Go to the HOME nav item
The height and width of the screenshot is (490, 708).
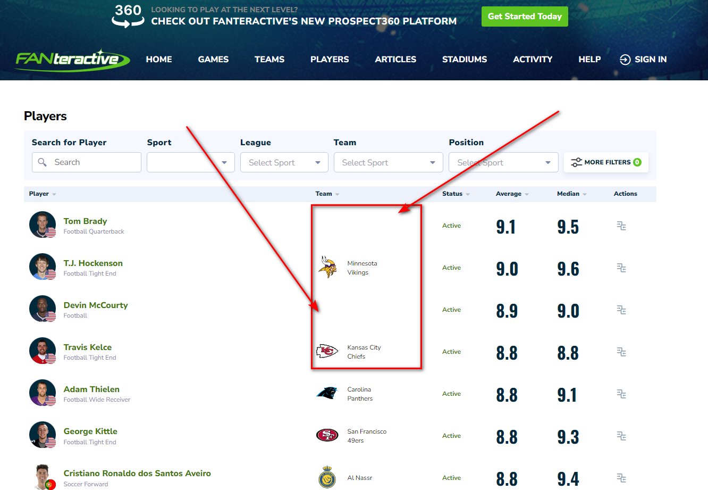tap(159, 60)
